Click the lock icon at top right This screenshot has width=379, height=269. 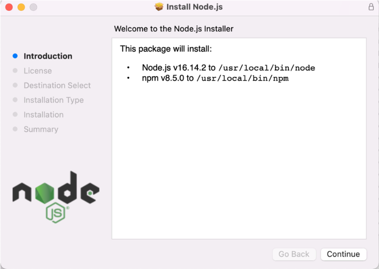click(x=371, y=7)
